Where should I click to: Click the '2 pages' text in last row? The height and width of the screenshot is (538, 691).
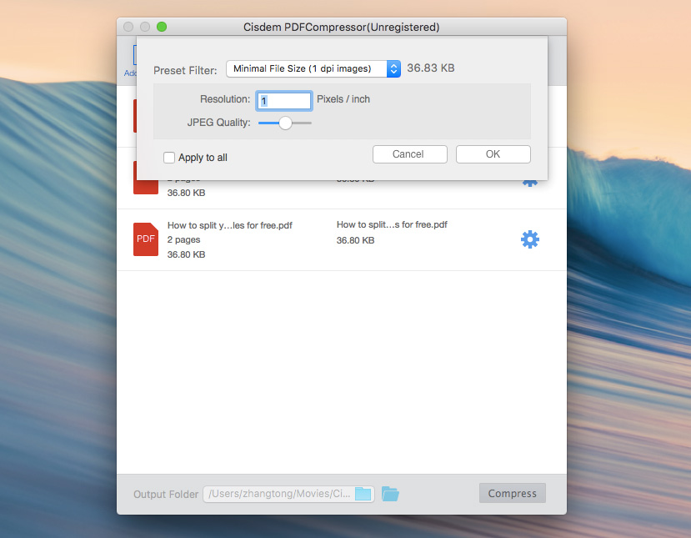183,240
